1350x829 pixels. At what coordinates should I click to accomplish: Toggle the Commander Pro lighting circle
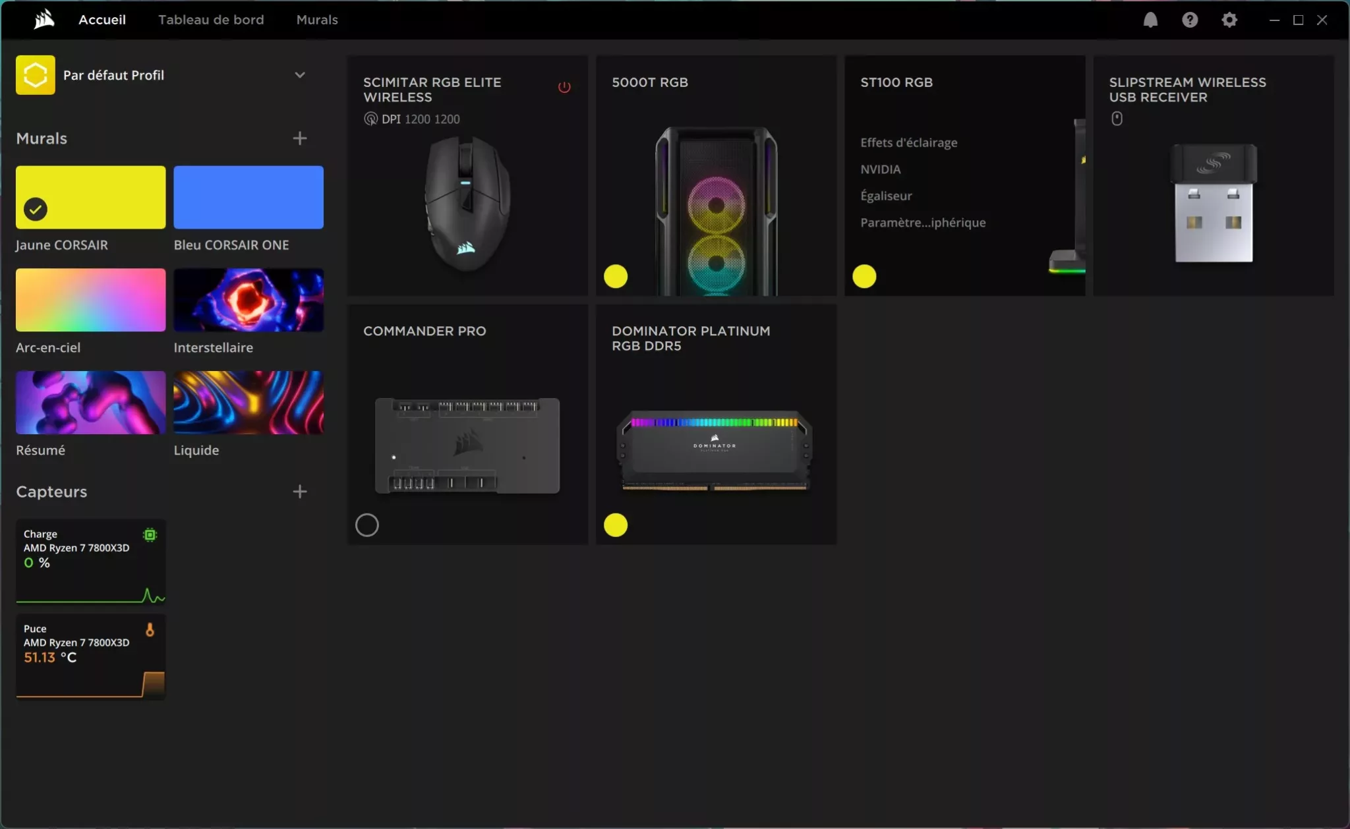367,525
